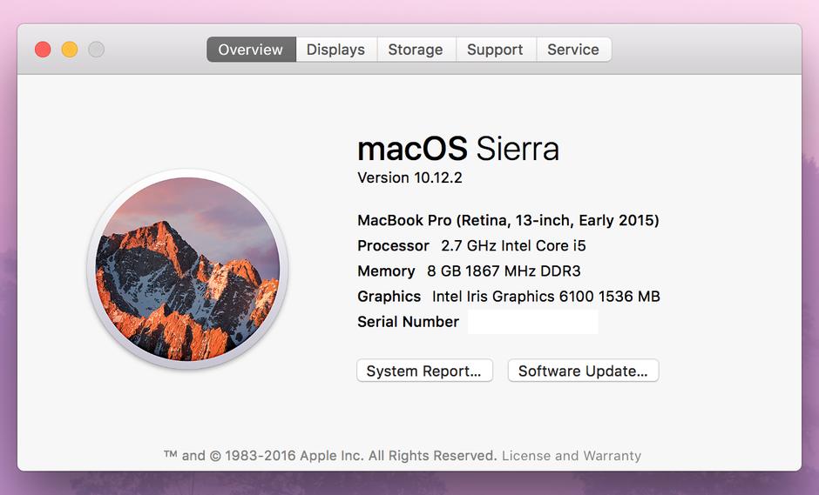Click Version 10.12.2 to reveal build number
The width and height of the screenshot is (819, 495).
click(x=409, y=177)
